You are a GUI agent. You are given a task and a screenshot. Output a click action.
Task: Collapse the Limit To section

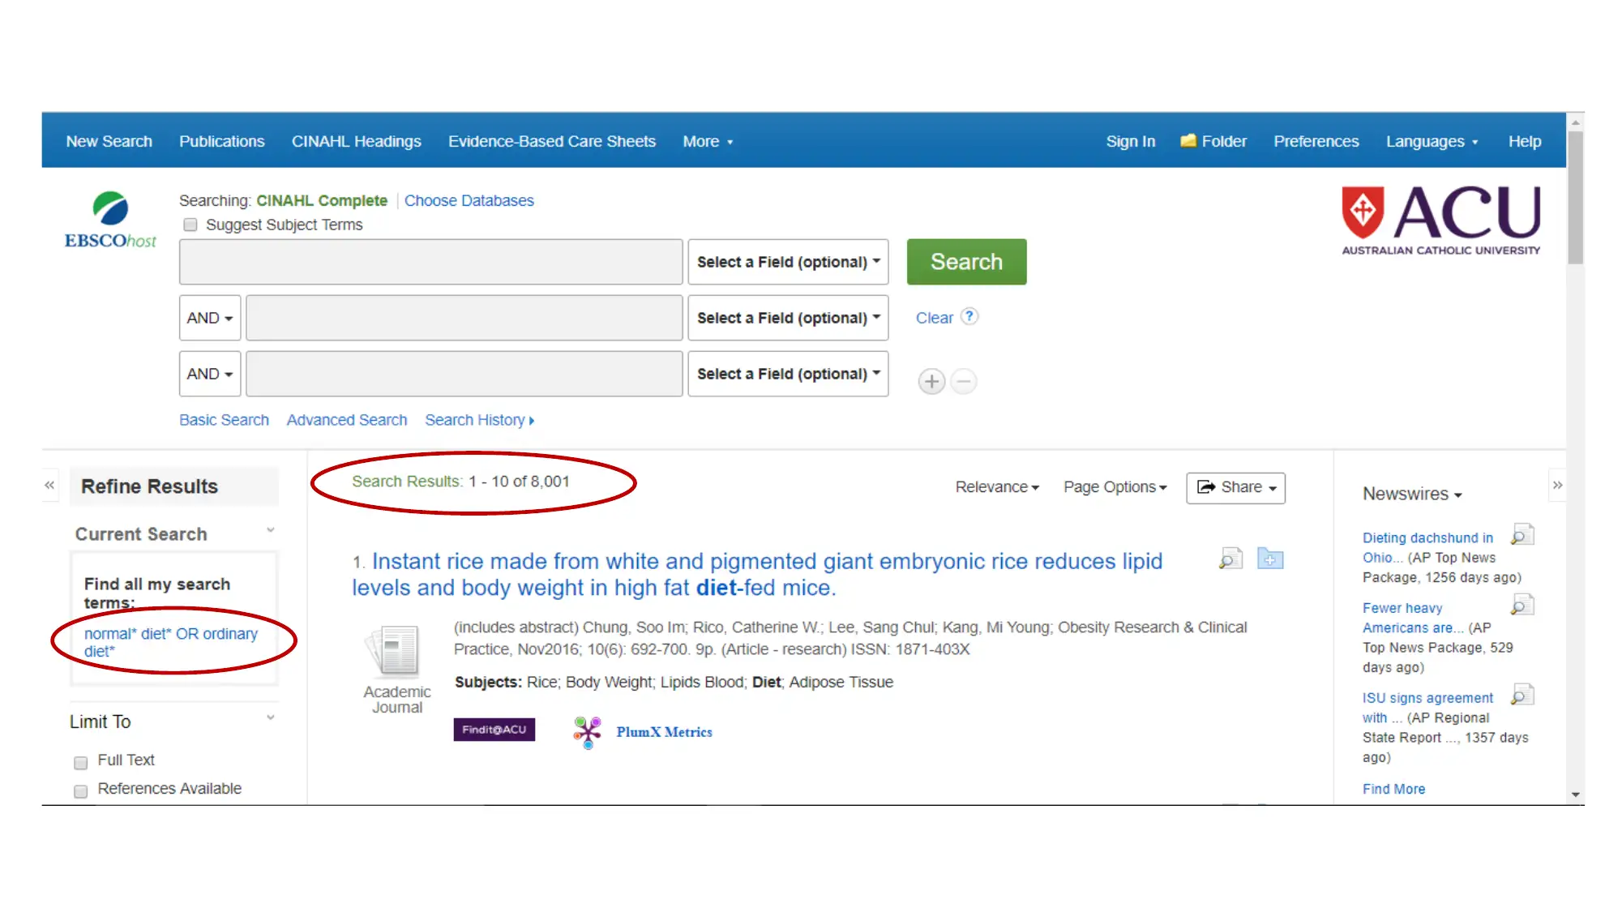[271, 717]
